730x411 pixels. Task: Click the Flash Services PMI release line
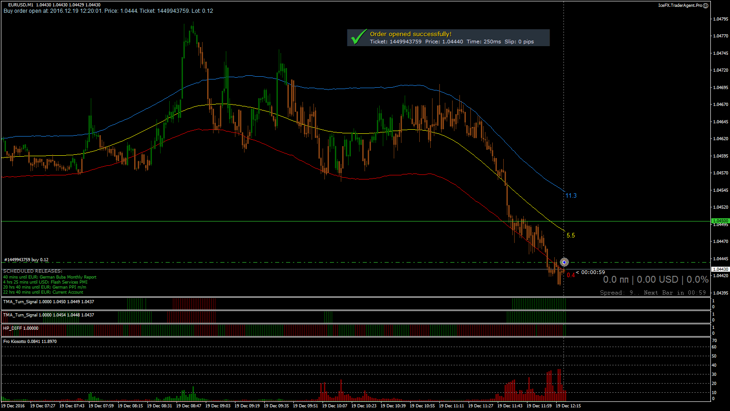45,282
